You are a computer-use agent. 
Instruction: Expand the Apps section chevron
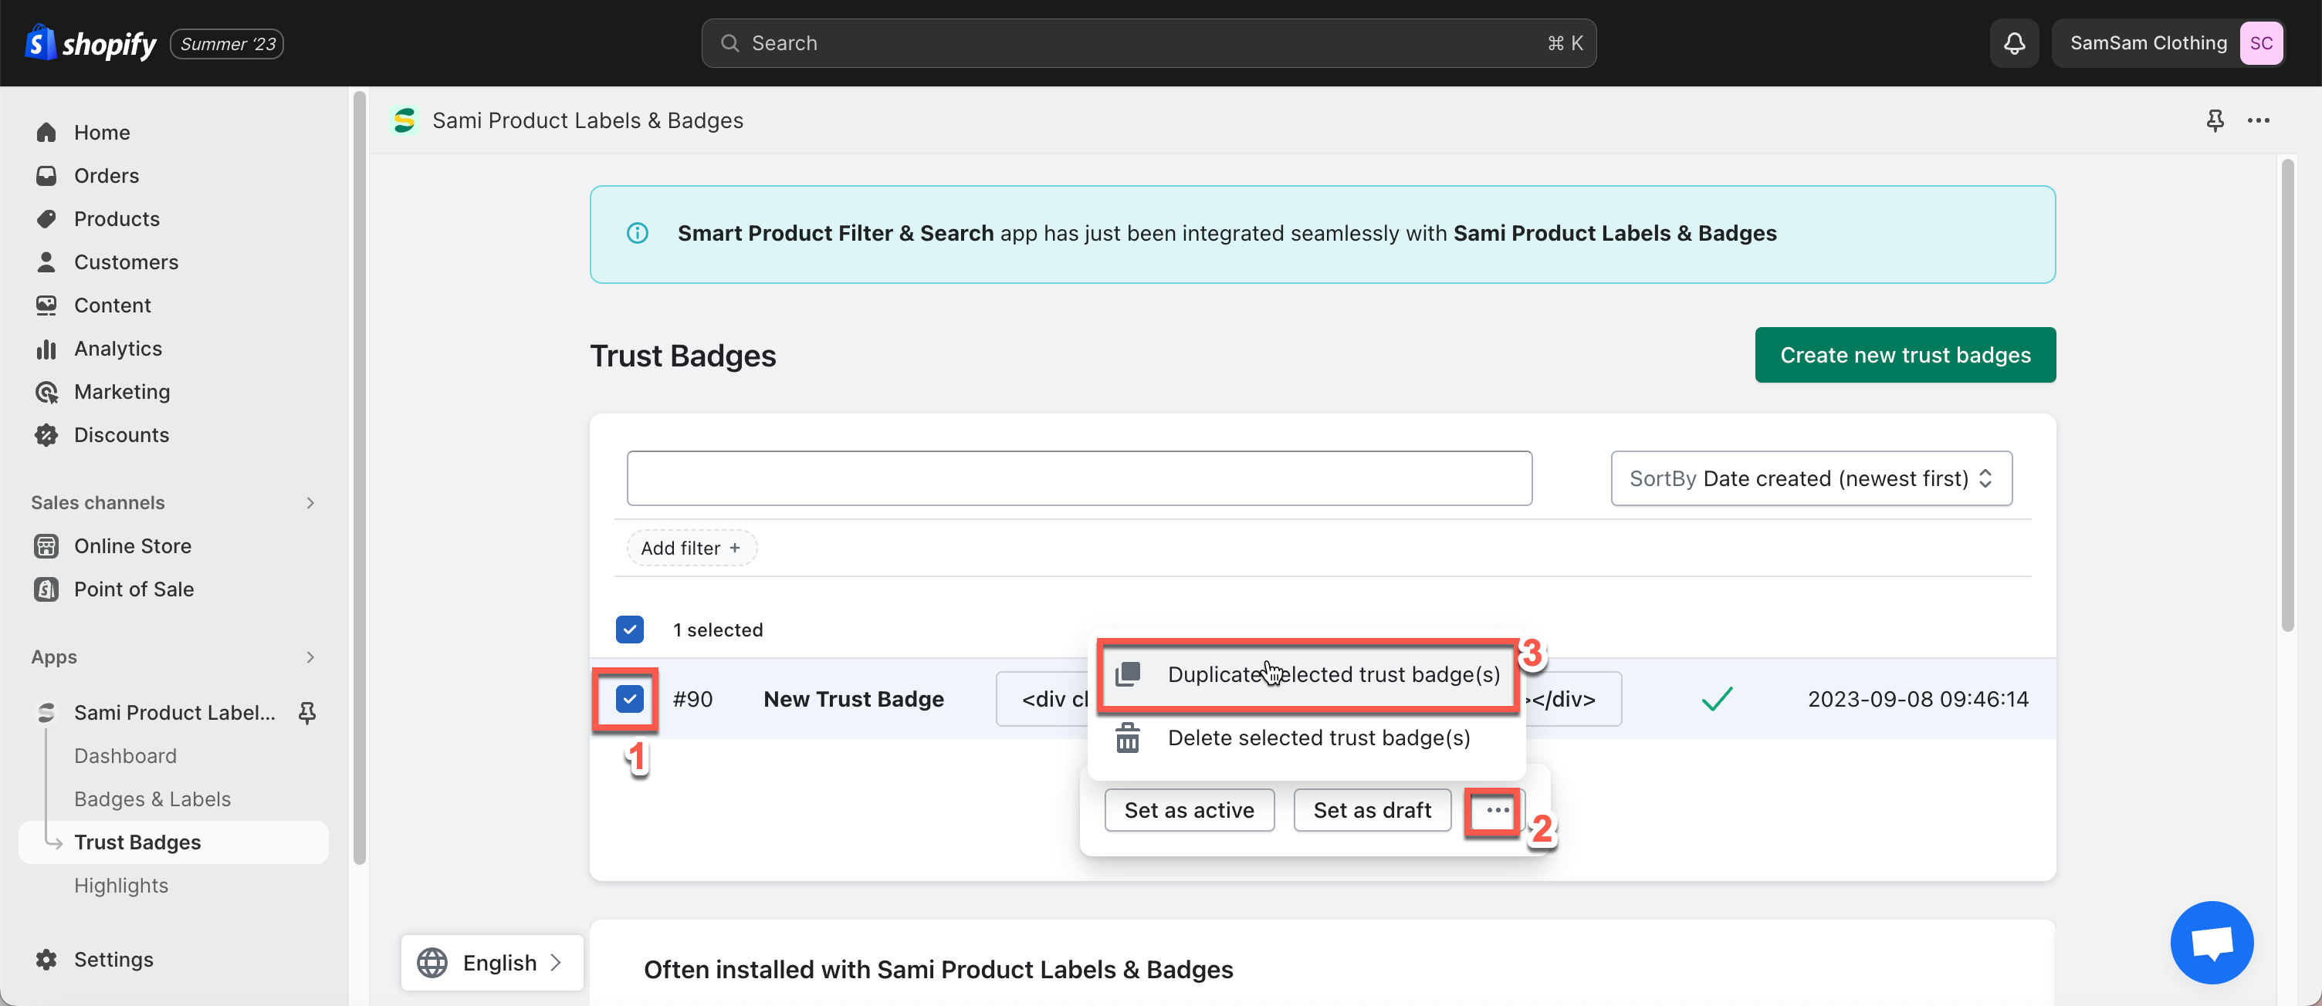click(x=310, y=657)
